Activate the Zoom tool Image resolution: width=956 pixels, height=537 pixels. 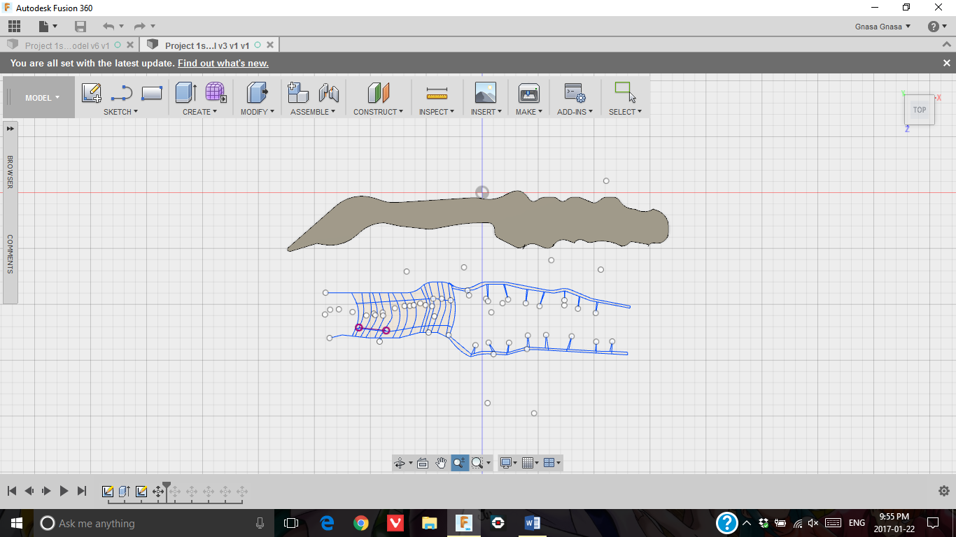click(x=458, y=462)
